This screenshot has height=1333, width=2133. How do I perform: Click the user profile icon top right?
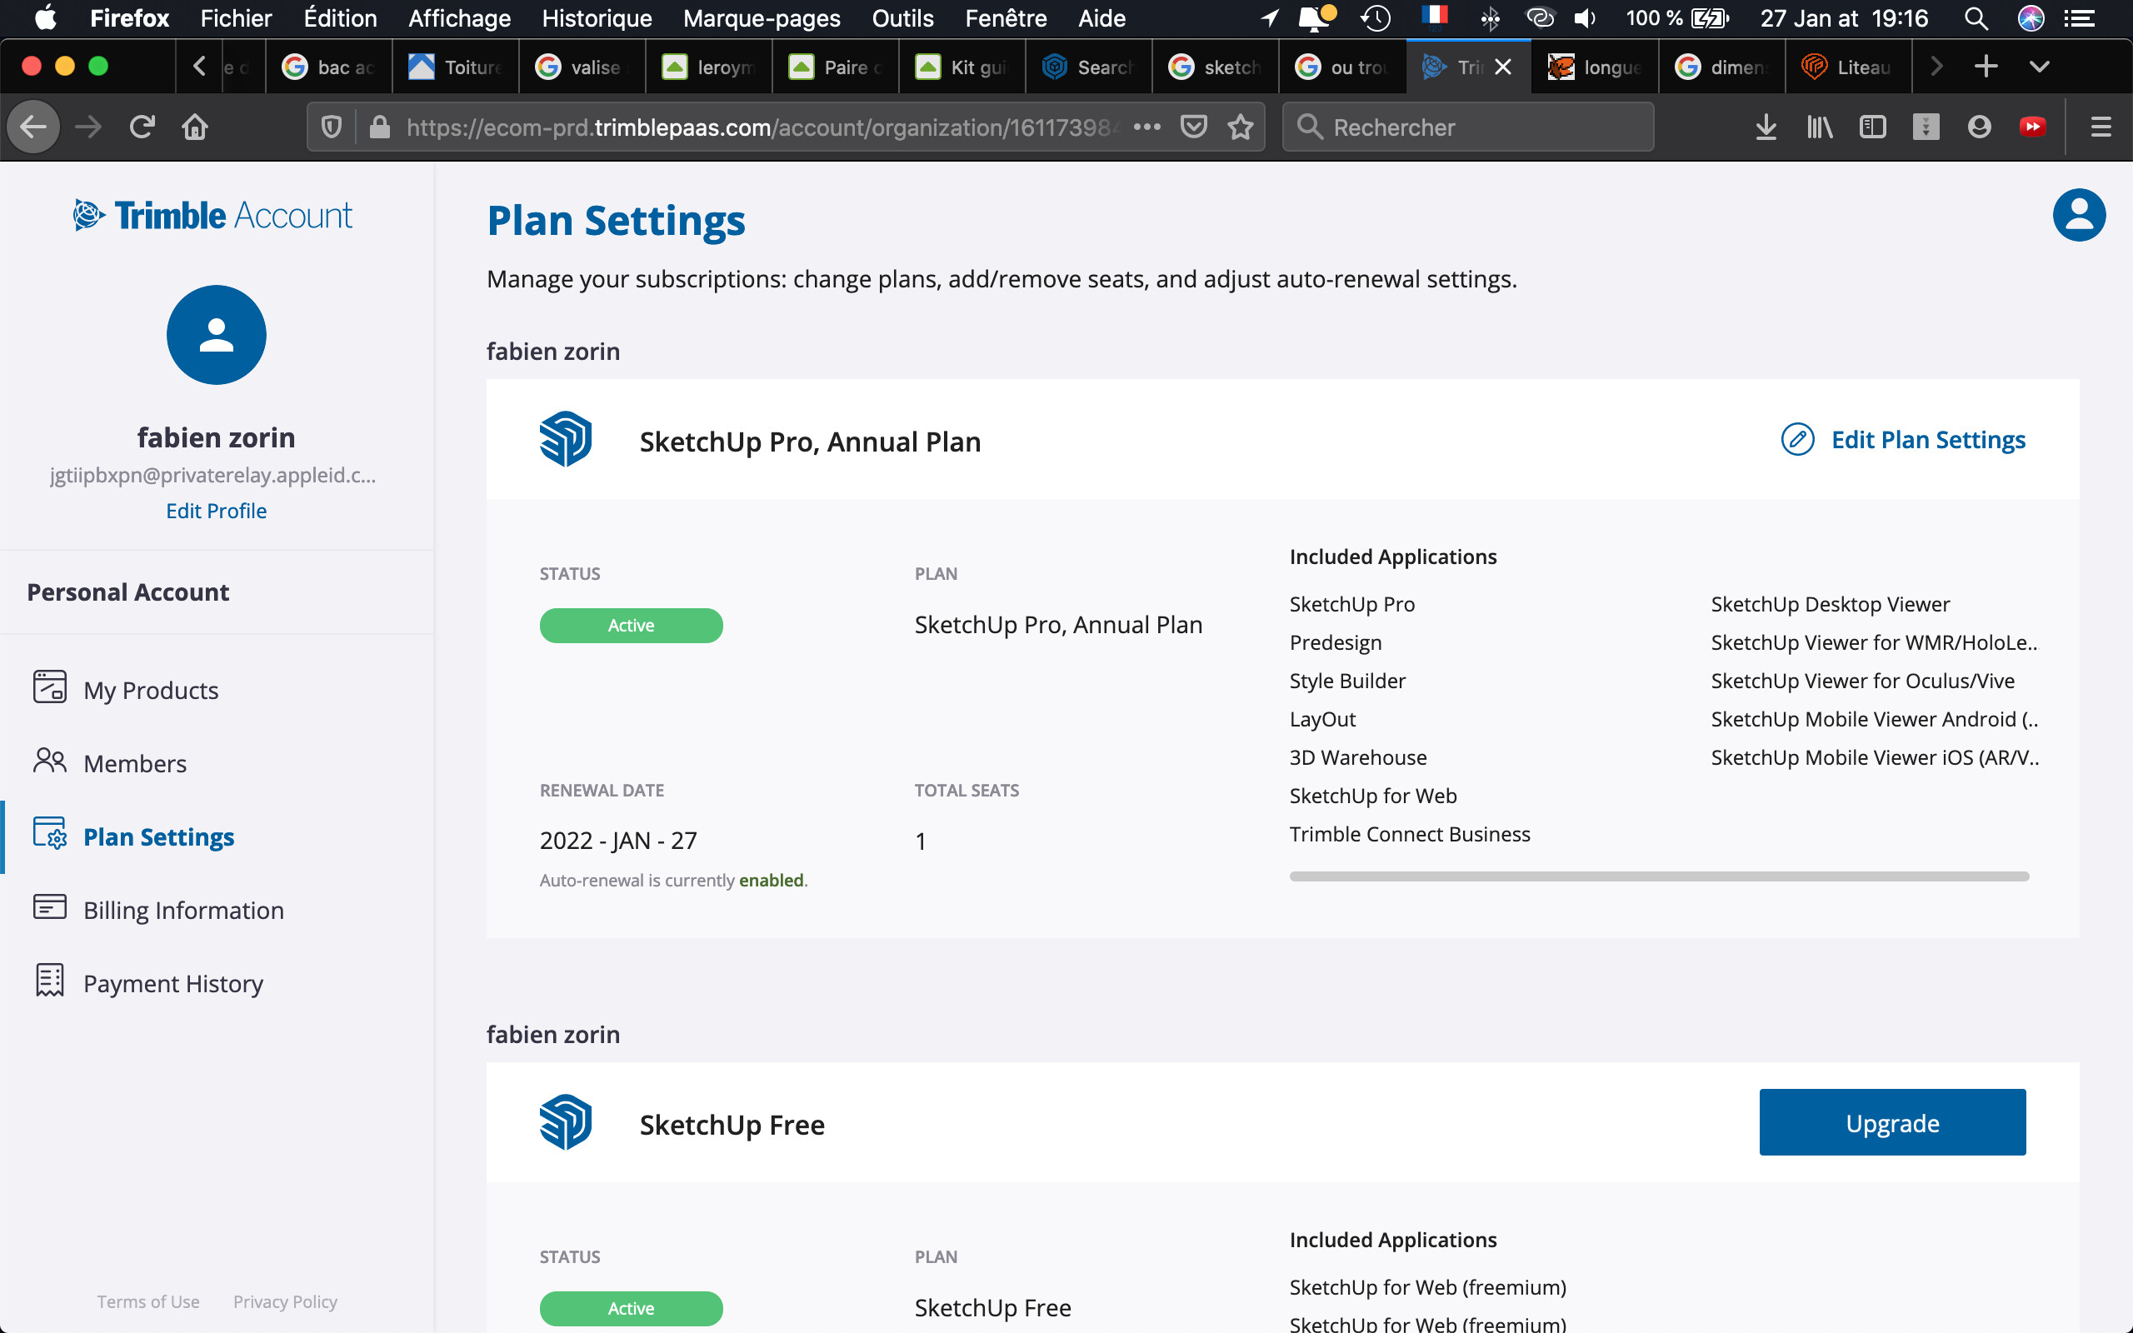click(2077, 215)
